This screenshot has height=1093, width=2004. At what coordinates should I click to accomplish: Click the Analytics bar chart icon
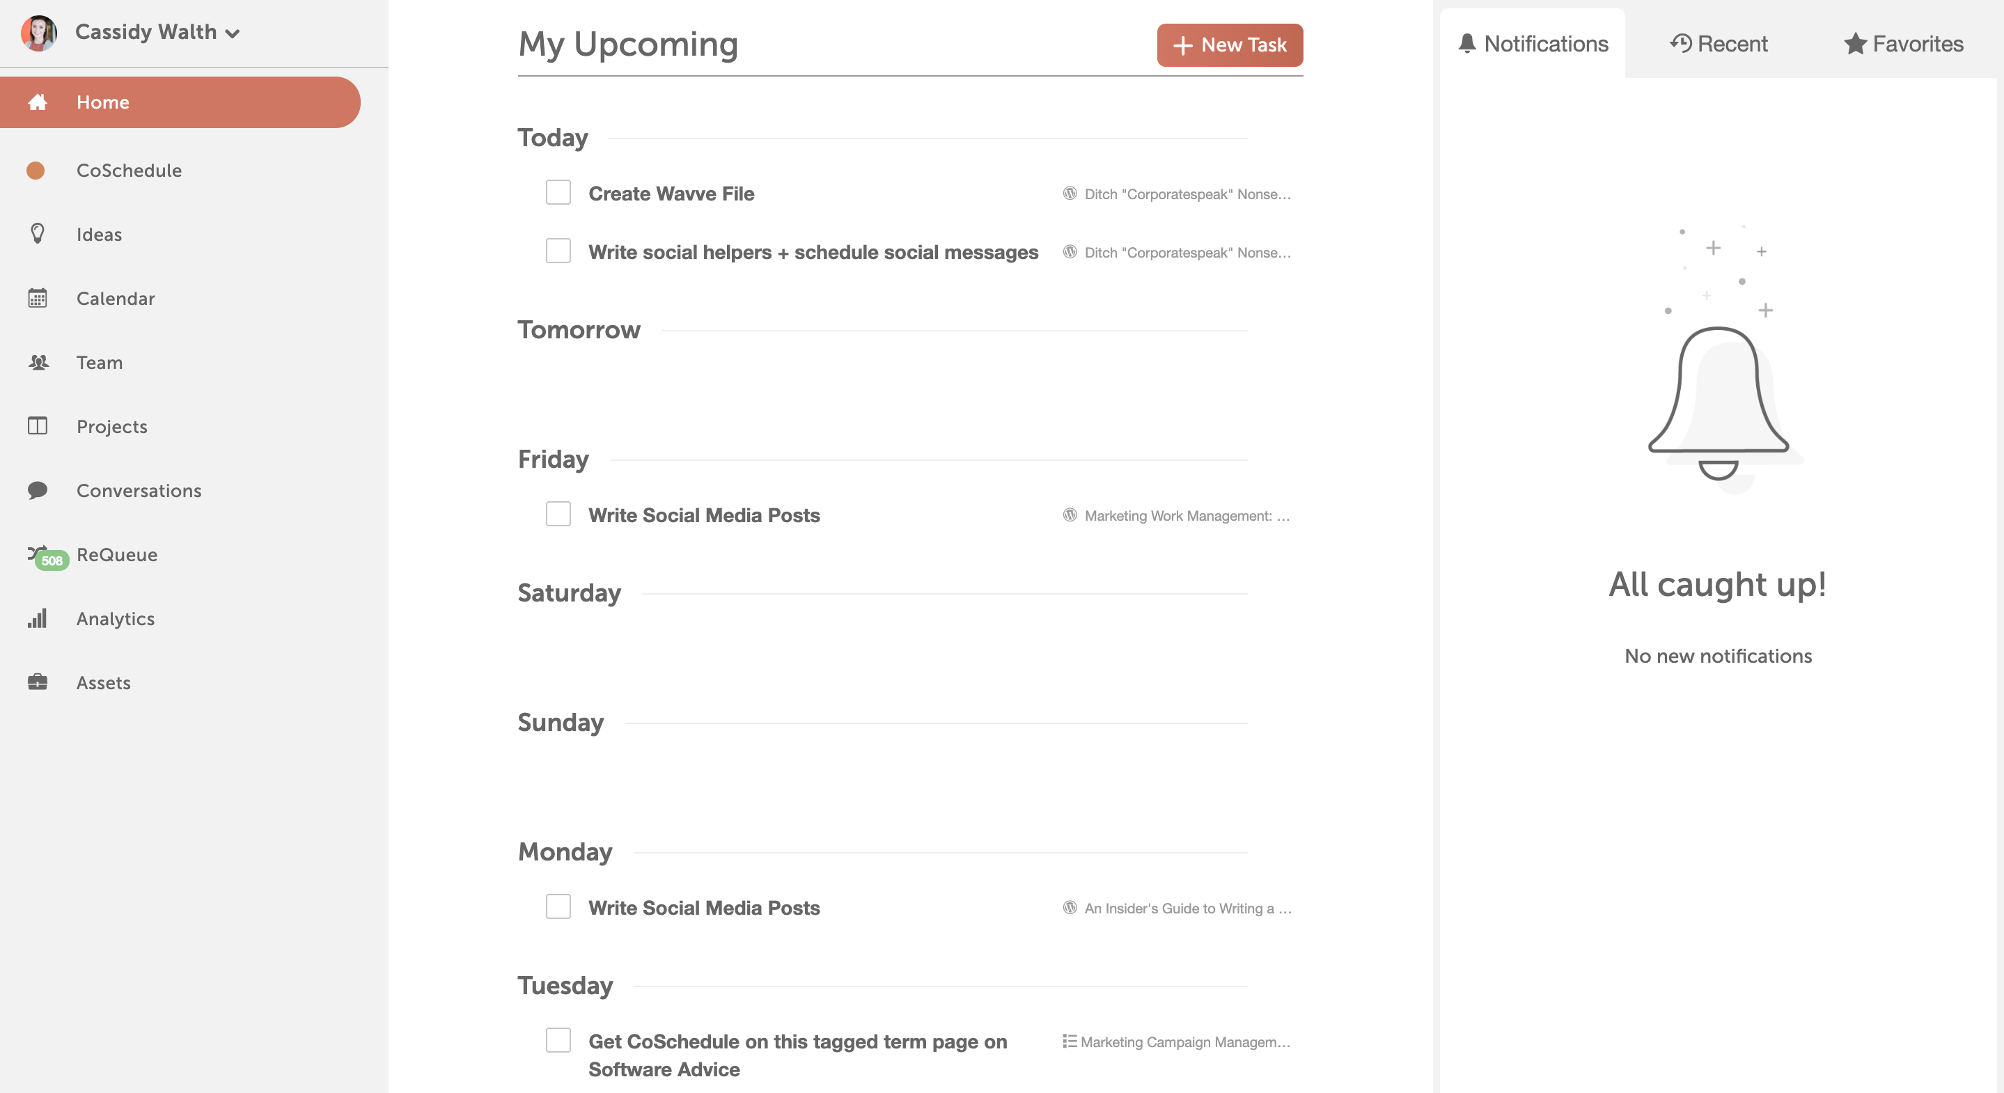tap(38, 618)
